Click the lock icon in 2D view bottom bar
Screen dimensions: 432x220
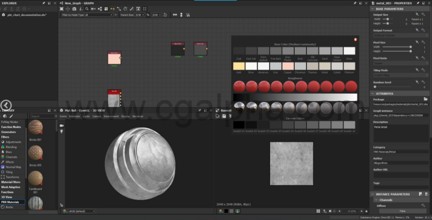(366, 211)
